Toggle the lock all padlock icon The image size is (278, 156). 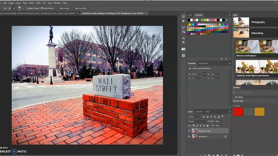(208, 126)
